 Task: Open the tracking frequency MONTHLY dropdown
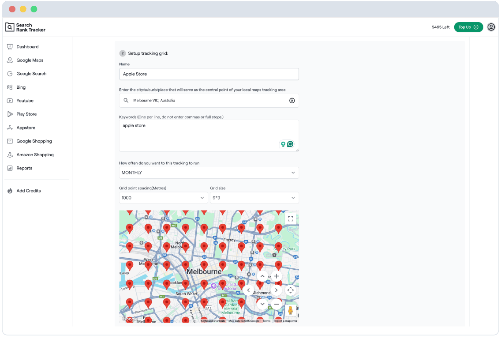point(209,173)
